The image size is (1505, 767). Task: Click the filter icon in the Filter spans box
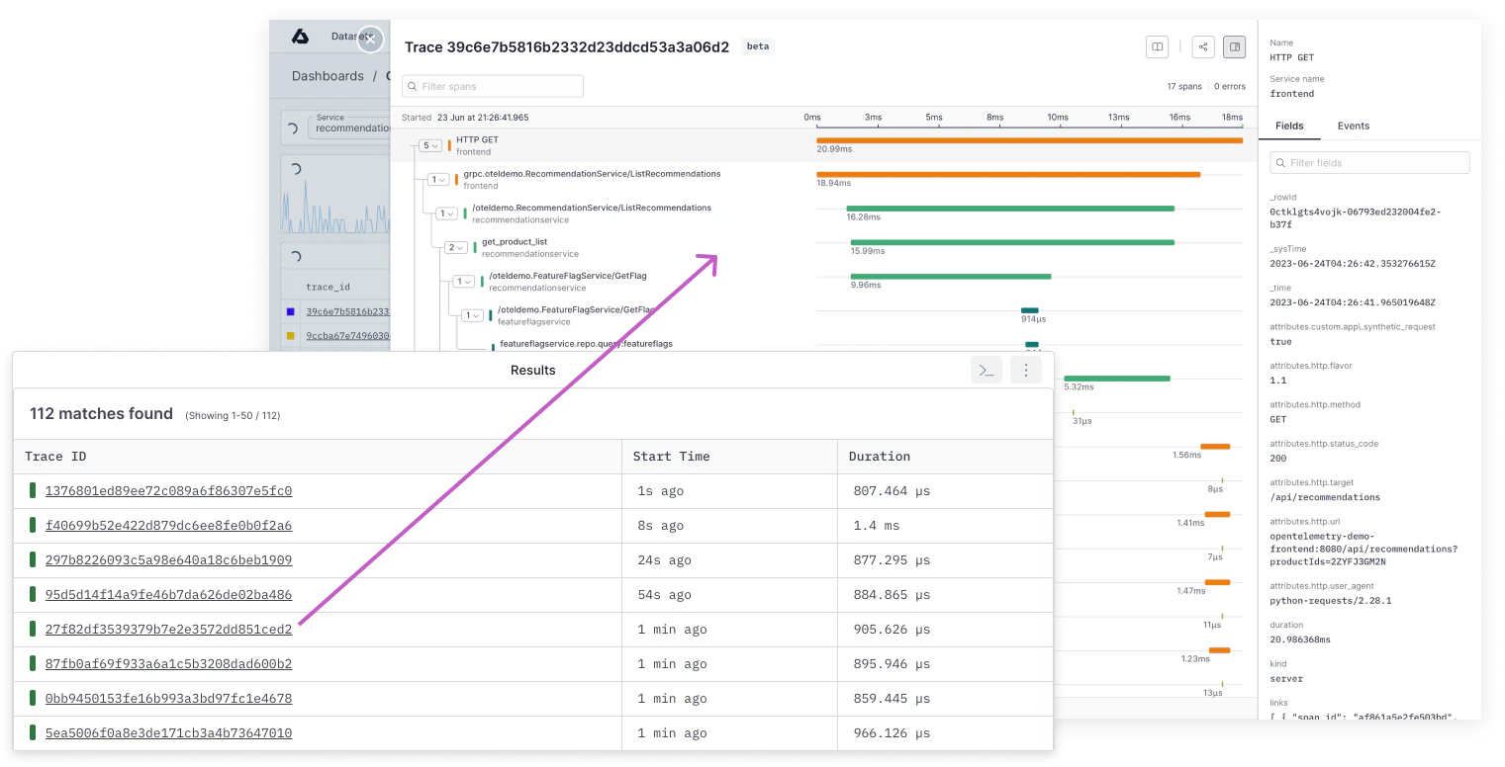click(x=412, y=87)
